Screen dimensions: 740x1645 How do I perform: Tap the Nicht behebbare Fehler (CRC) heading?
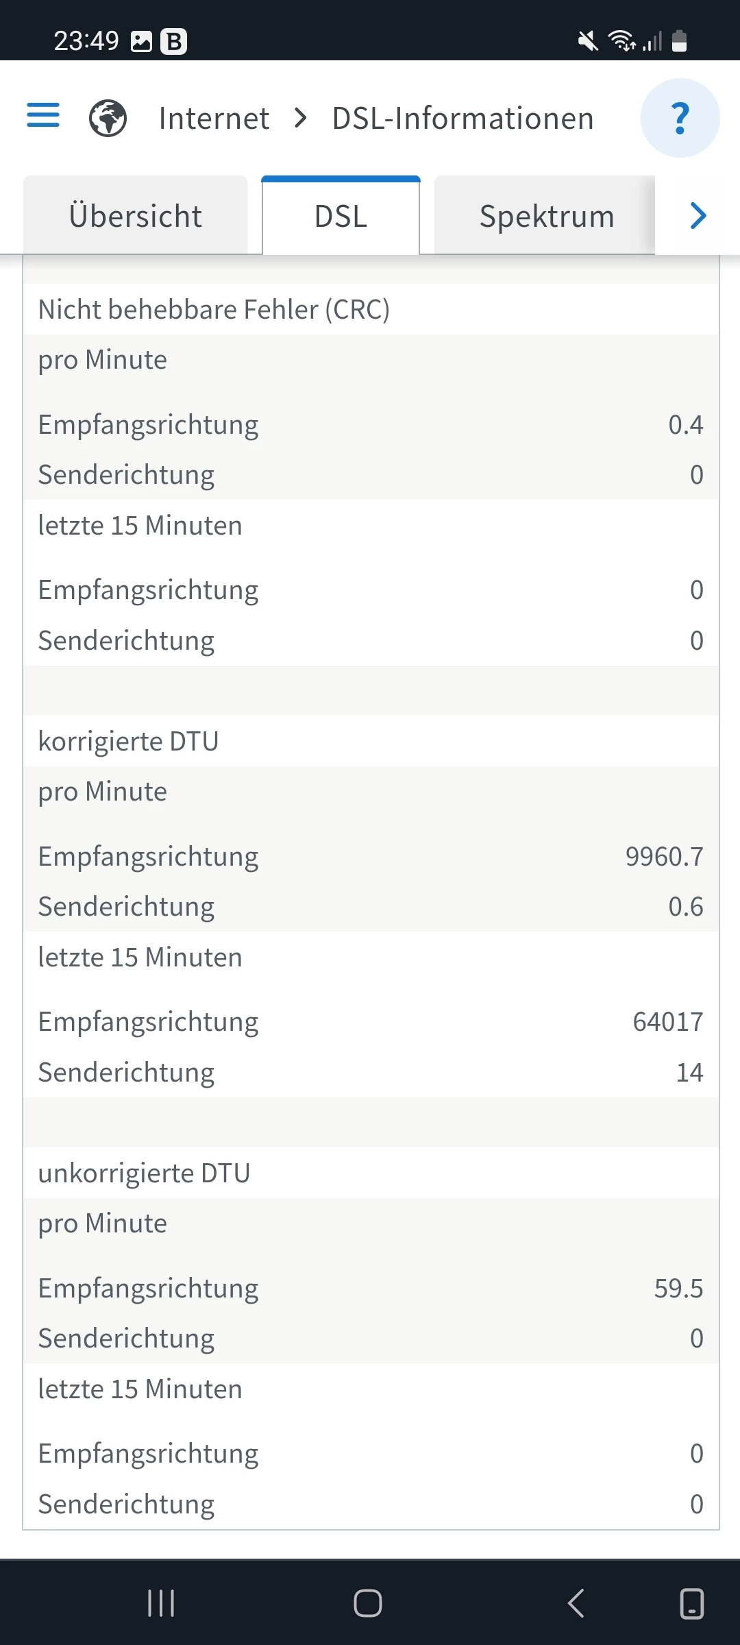[214, 310]
